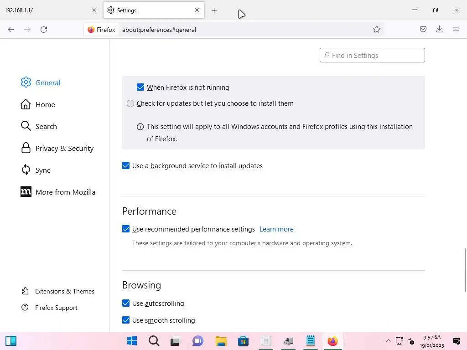Open the notification center icon
The image size is (467, 350).
pos(456,341)
